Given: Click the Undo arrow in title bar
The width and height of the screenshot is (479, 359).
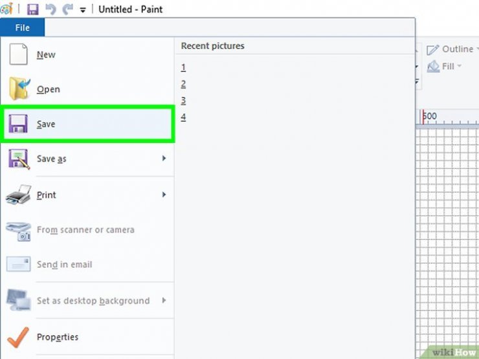Looking at the screenshot, I should click(50, 9).
